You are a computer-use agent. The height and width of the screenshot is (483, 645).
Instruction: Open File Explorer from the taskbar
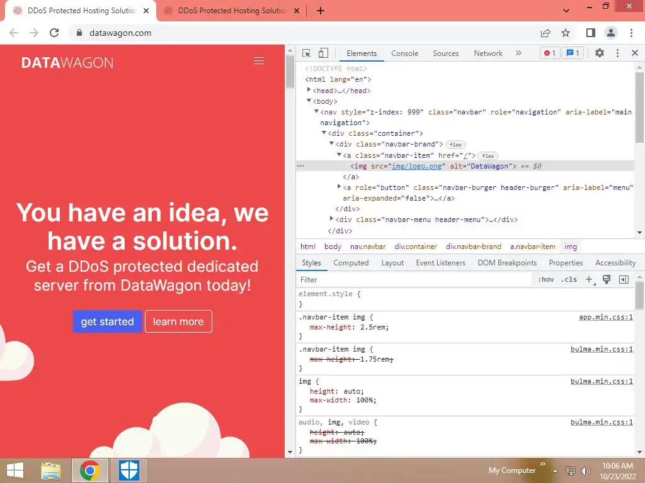50,470
